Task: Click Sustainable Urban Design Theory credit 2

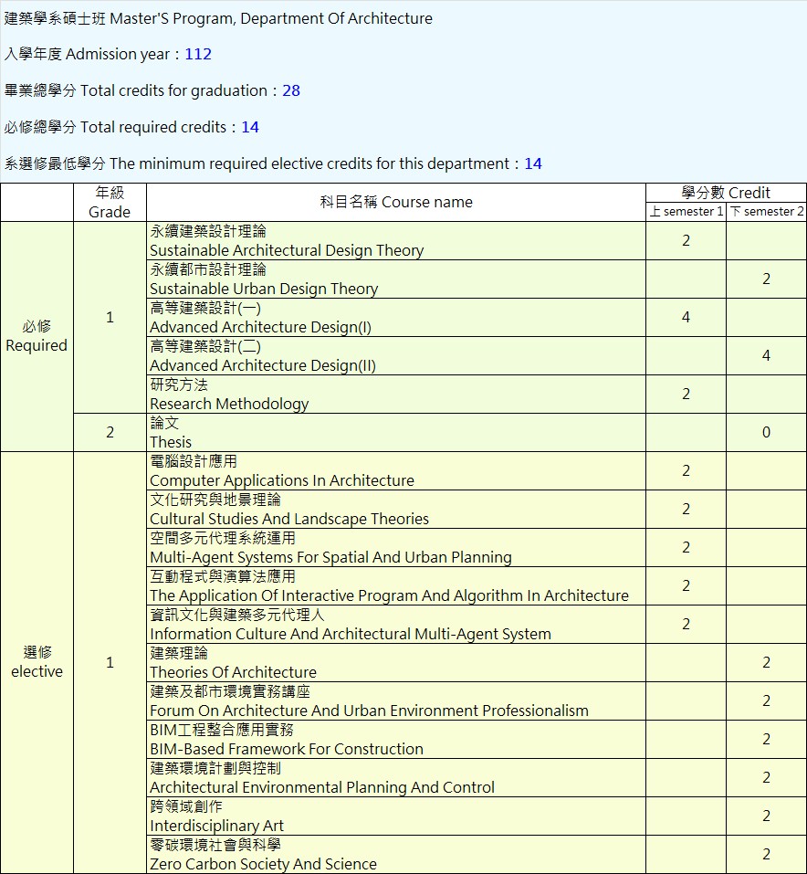Action: (x=766, y=279)
